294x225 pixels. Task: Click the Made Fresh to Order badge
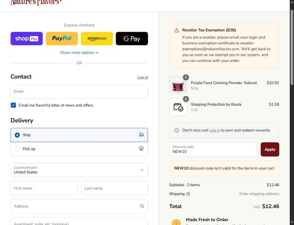[176, 222]
